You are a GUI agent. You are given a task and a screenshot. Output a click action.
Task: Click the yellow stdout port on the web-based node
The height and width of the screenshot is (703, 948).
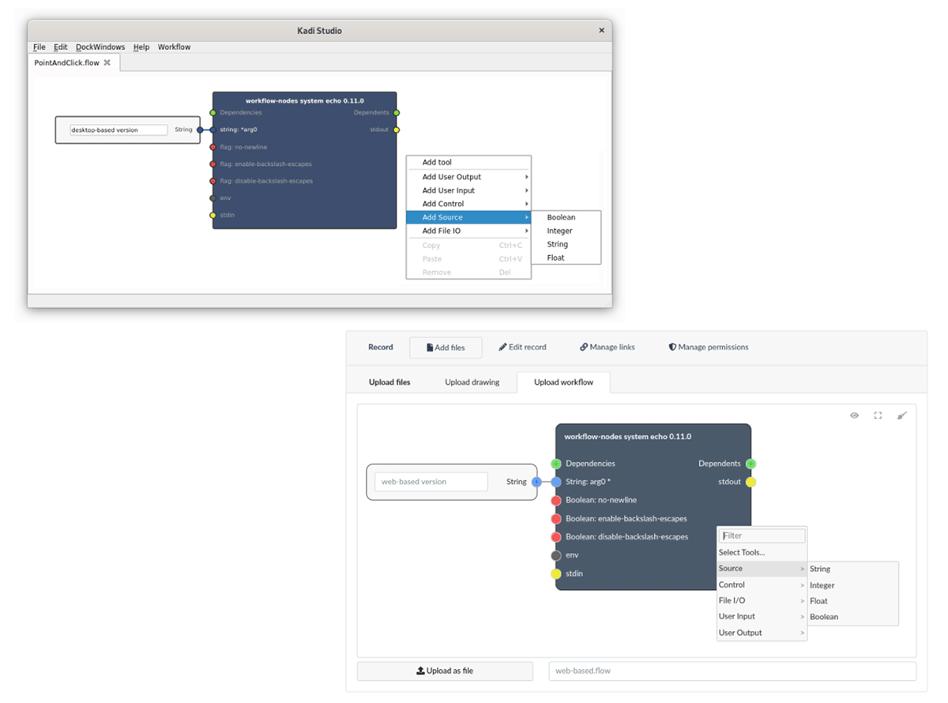(x=750, y=482)
